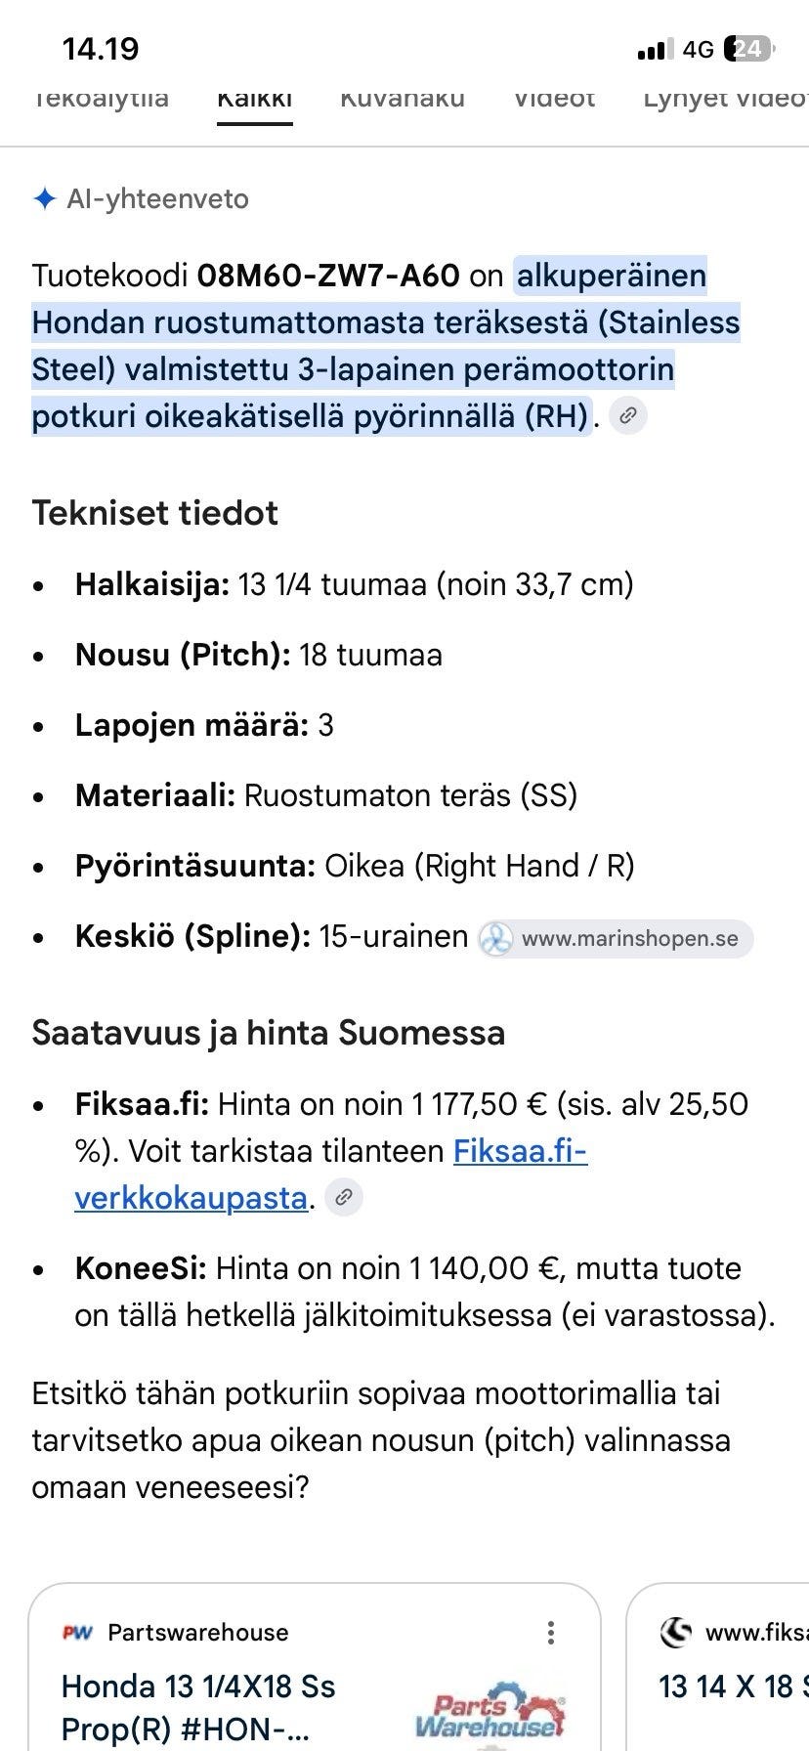Screen dimensions: 809x1751
Task: Switch to the Kuvahaku tab
Action: [403, 99]
